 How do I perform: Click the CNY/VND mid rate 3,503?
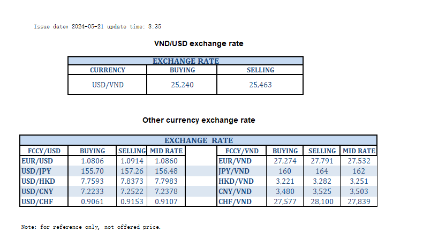point(359,191)
